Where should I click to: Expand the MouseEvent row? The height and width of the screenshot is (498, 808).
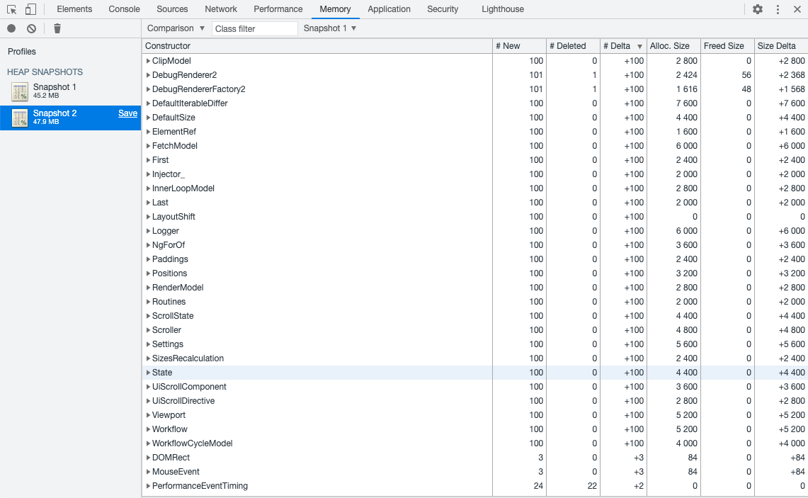pos(149,472)
